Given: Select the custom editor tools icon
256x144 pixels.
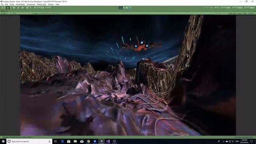Looking at the screenshot, I should pyautogui.click(x=29, y=8).
